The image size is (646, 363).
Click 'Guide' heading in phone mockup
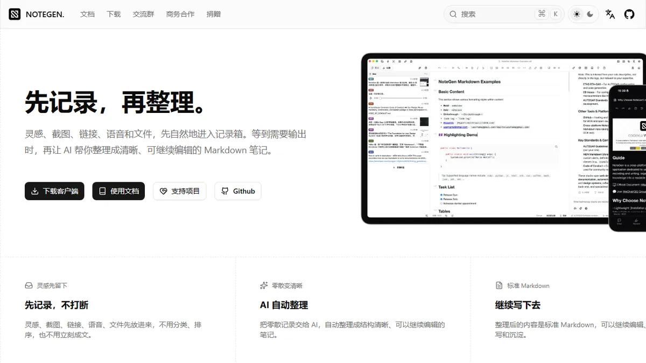pos(619,158)
